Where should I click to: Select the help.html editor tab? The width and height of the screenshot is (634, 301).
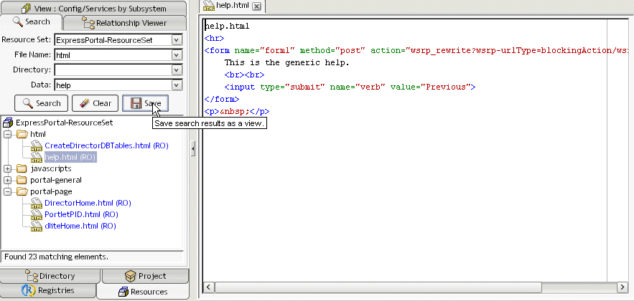coord(232,6)
